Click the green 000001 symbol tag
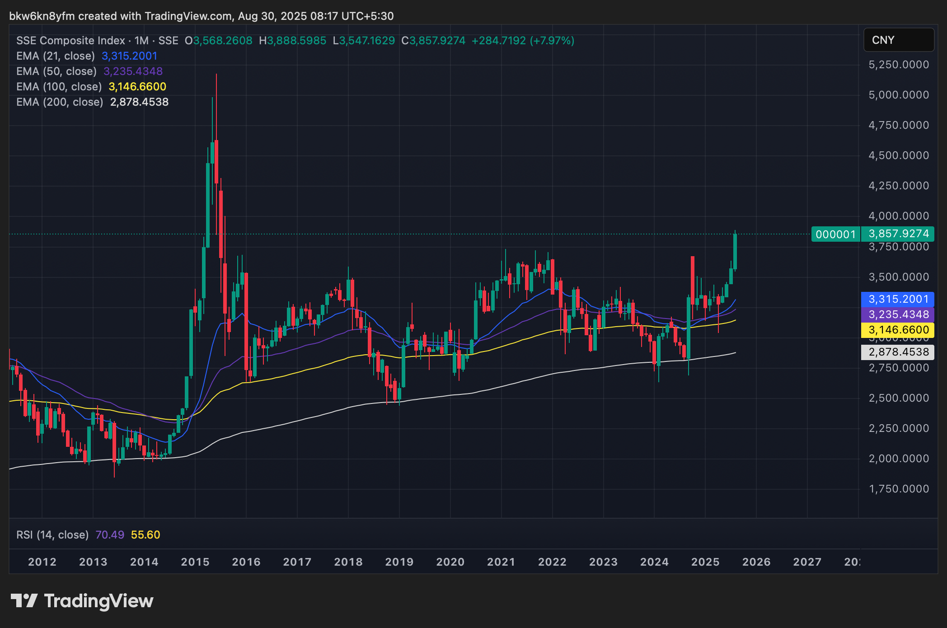This screenshot has height=628, width=947. (x=835, y=234)
